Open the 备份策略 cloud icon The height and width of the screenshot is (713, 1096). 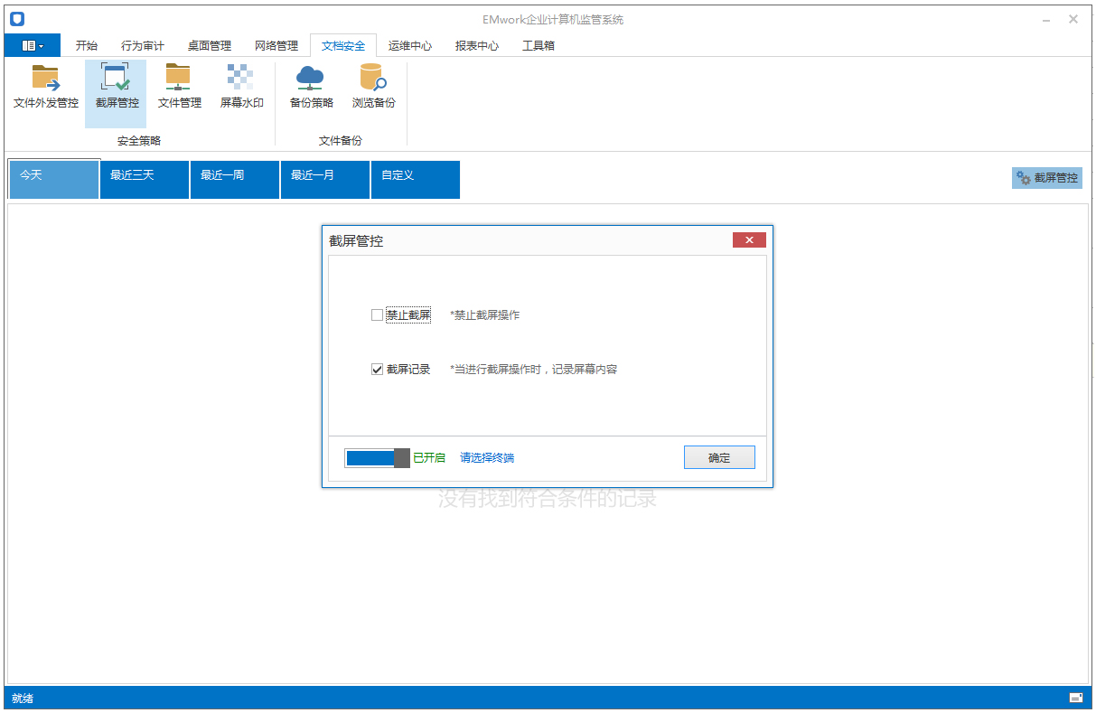tap(311, 88)
